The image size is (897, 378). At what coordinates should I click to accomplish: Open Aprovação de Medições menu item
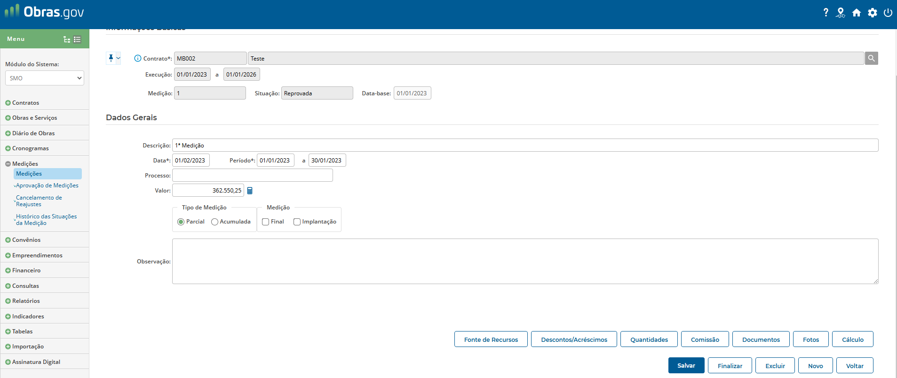click(47, 185)
